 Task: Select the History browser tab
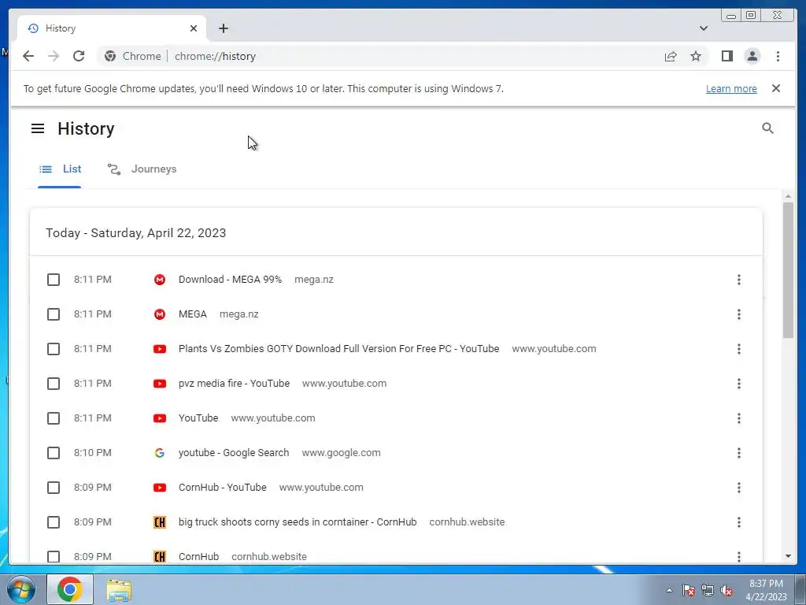112,28
